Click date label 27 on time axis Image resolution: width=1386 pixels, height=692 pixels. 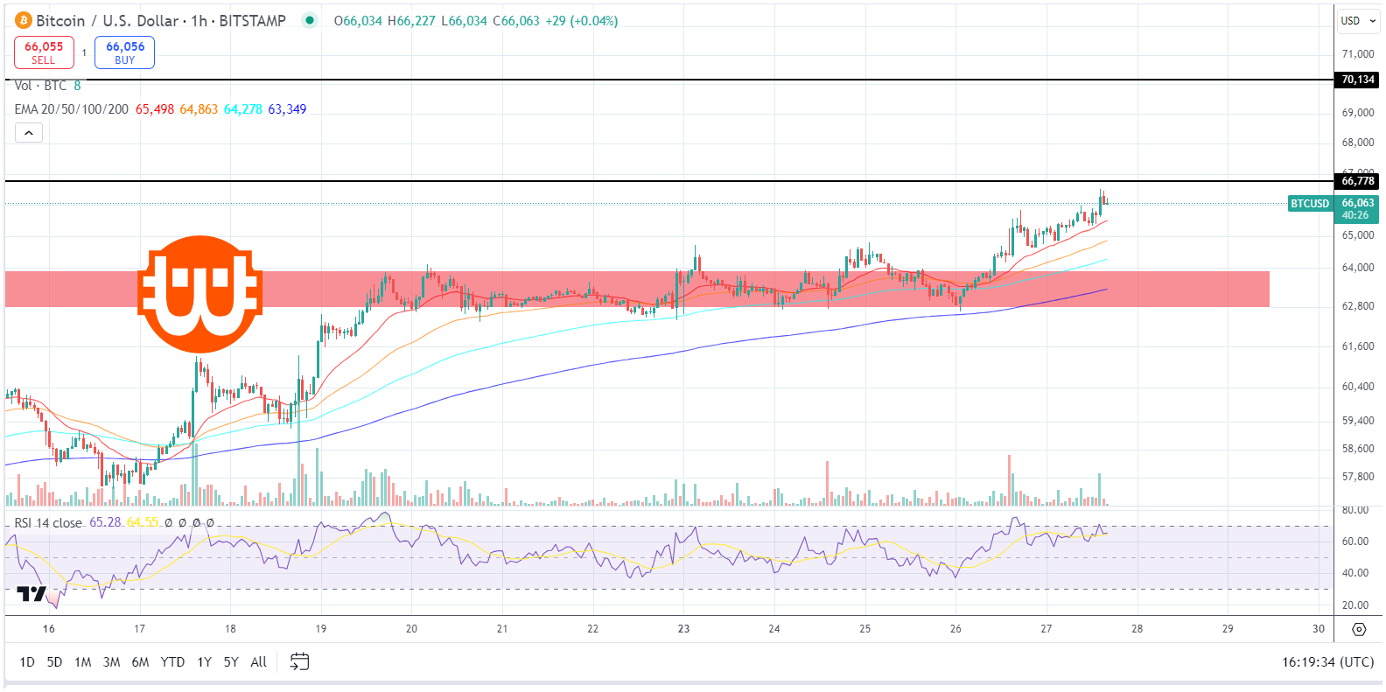pyautogui.click(x=1046, y=629)
